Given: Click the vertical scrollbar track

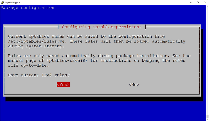Looking at the screenshot, I should click(208, 61).
